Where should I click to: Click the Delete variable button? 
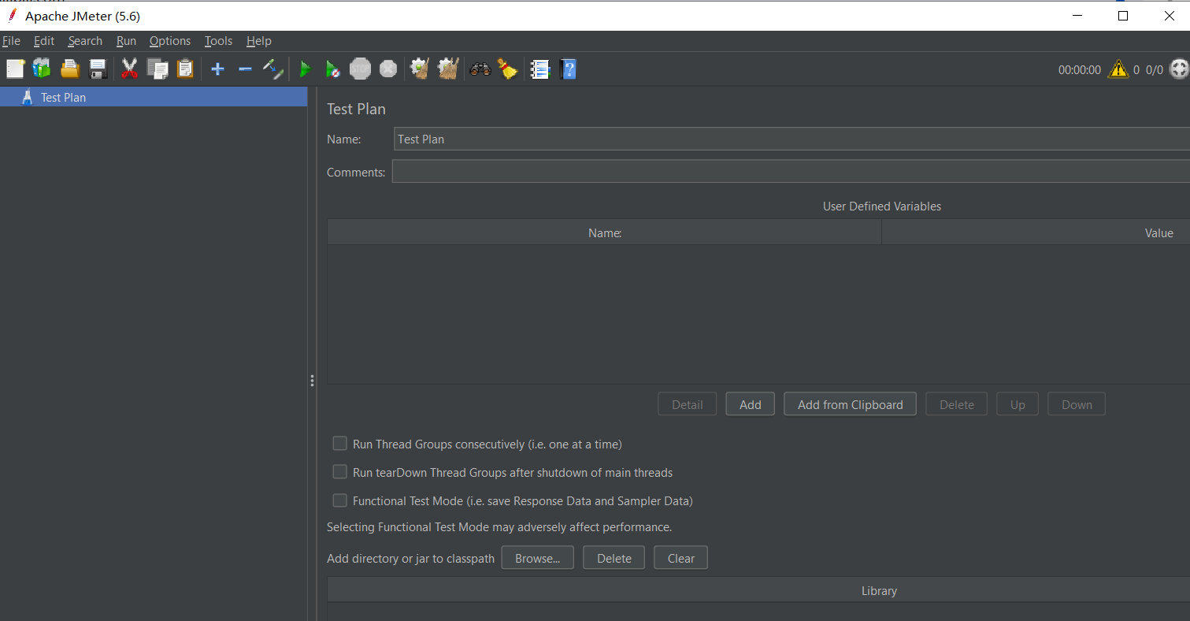tap(957, 404)
